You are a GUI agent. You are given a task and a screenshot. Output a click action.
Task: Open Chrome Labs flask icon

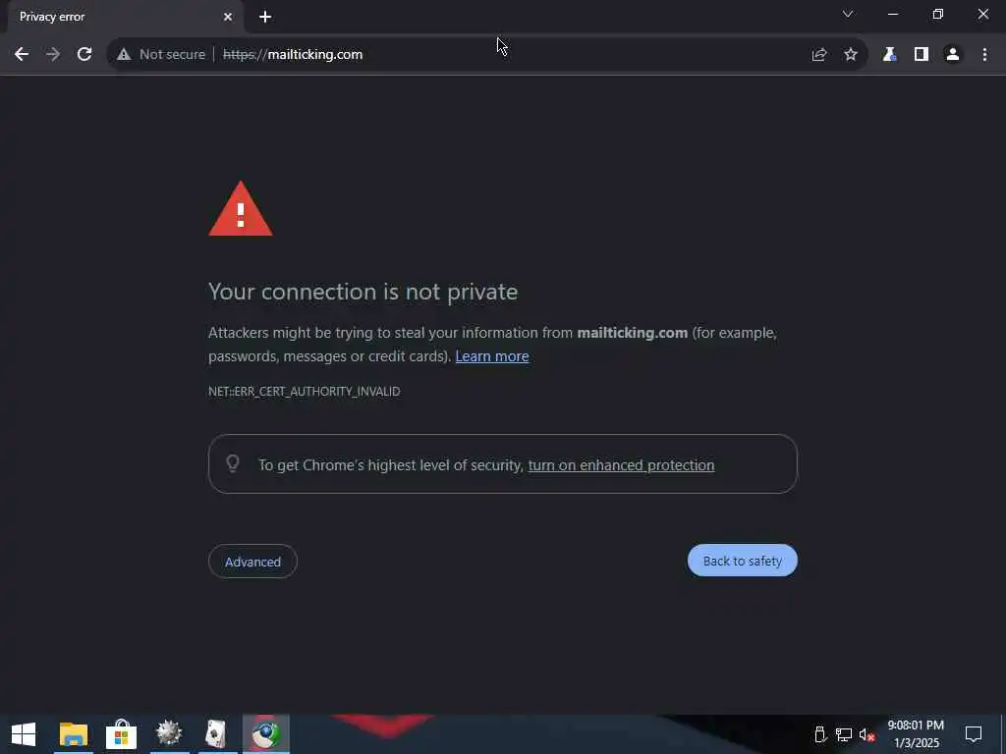(x=889, y=55)
